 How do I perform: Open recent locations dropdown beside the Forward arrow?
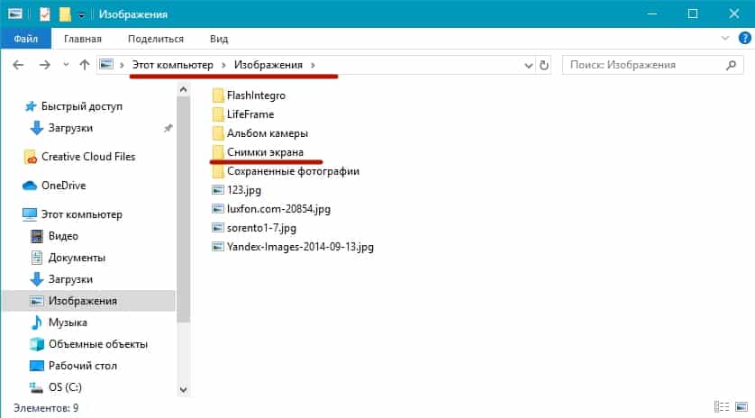[x=64, y=65]
